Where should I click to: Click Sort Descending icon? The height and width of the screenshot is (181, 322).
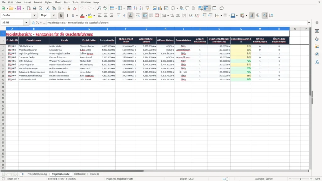pyautogui.click(x=141, y=8)
